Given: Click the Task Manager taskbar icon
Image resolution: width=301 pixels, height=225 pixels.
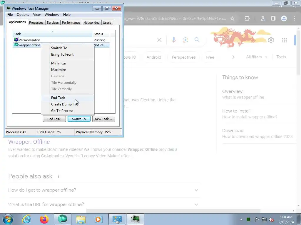Looking at the screenshot, I should 135,219.
